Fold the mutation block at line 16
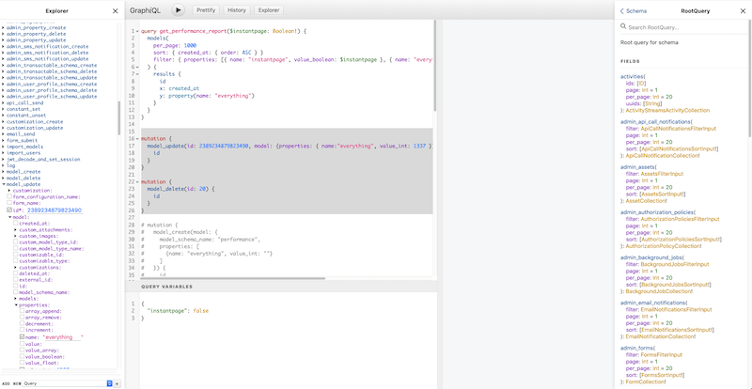The height and width of the screenshot is (389, 752). pyautogui.click(x=138, y=139)
